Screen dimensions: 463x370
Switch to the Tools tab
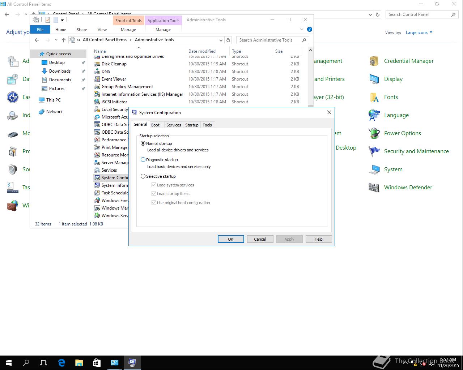point(207,125)
